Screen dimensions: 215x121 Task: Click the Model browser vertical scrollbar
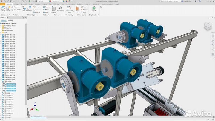click(26, 65)
